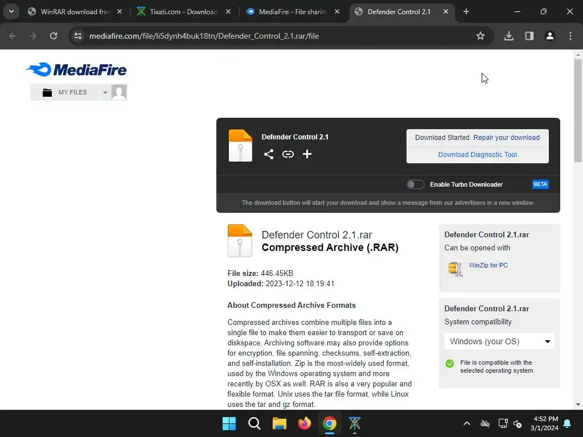Click the MediaFire logo
This screenshot has width=583, height=437.
[x=77, y=69]
